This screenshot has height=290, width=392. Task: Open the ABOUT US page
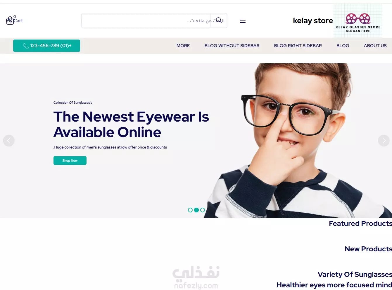[x=375, y=46]
